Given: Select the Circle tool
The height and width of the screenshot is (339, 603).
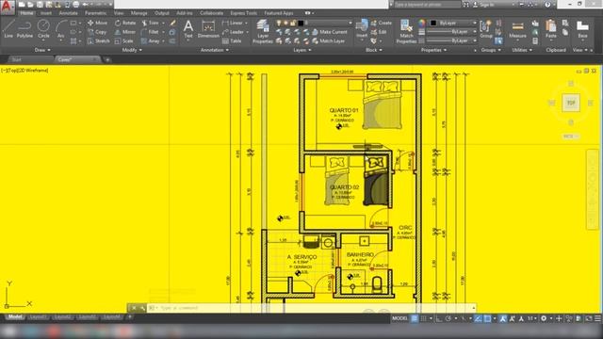Looking at the screenshot, I should [x=43, y=29].
